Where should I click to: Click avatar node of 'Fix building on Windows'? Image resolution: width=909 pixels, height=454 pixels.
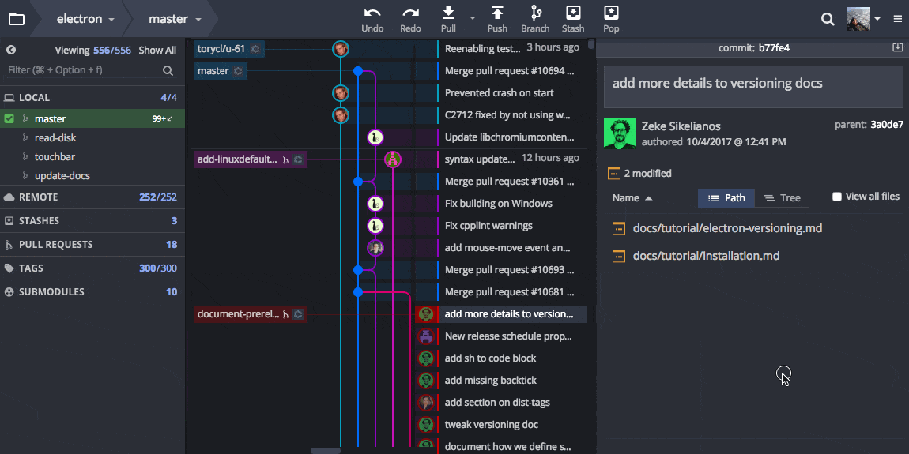tap(375, 203)
